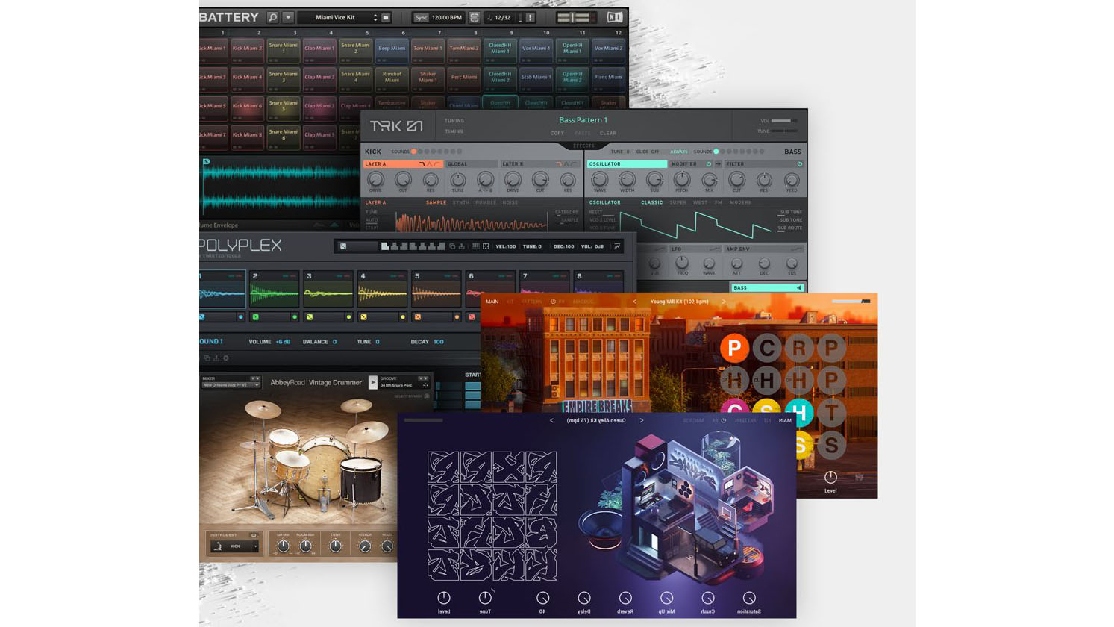Click the Level knob in Empire Breaks
The image size is (1114, 627).
830,477
